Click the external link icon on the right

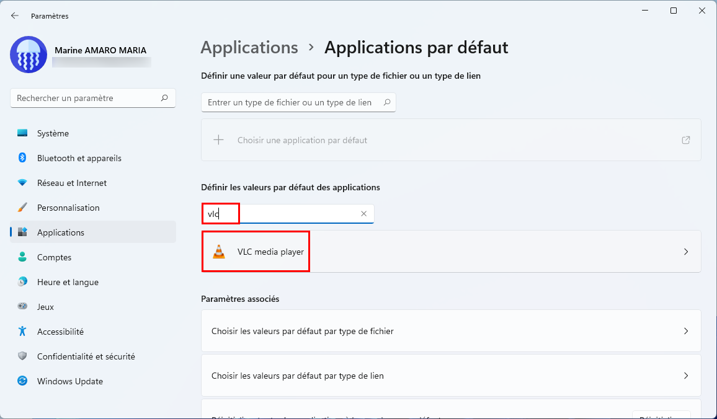[685, 140]
